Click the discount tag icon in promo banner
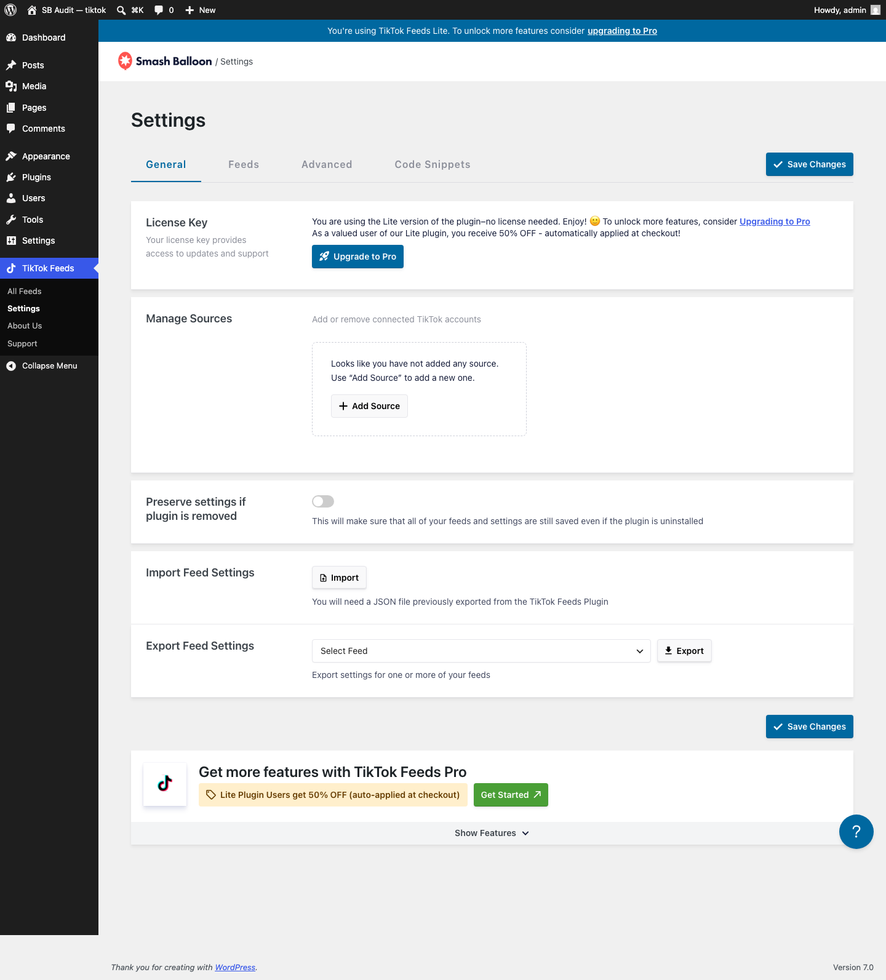Image resolution: width=886 pixels, height=980 pixels. (211, 795)
